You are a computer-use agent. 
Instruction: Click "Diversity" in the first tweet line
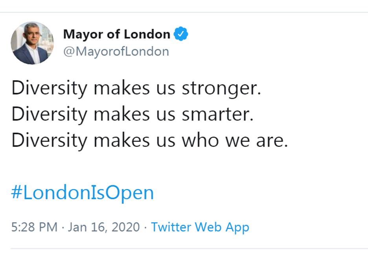coord(49,89)
